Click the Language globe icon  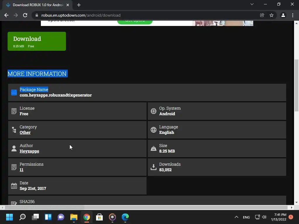tap(154, 130)
